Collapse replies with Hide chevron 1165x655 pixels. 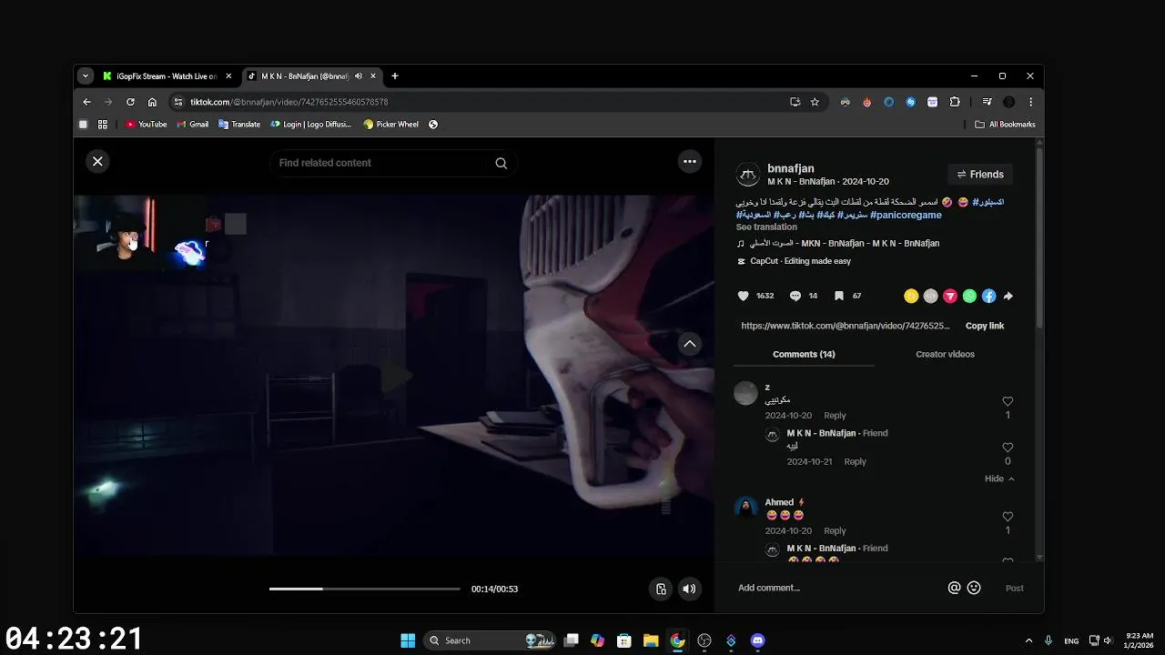pos(999,479)
